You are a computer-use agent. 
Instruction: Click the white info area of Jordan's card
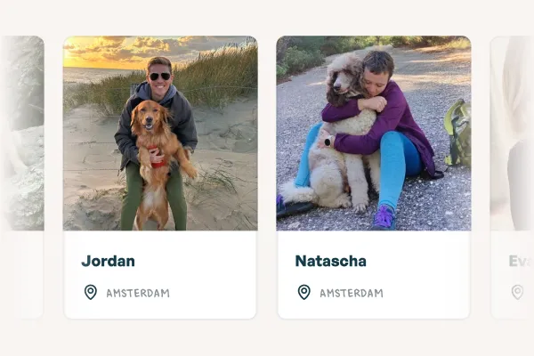point(160,275)
